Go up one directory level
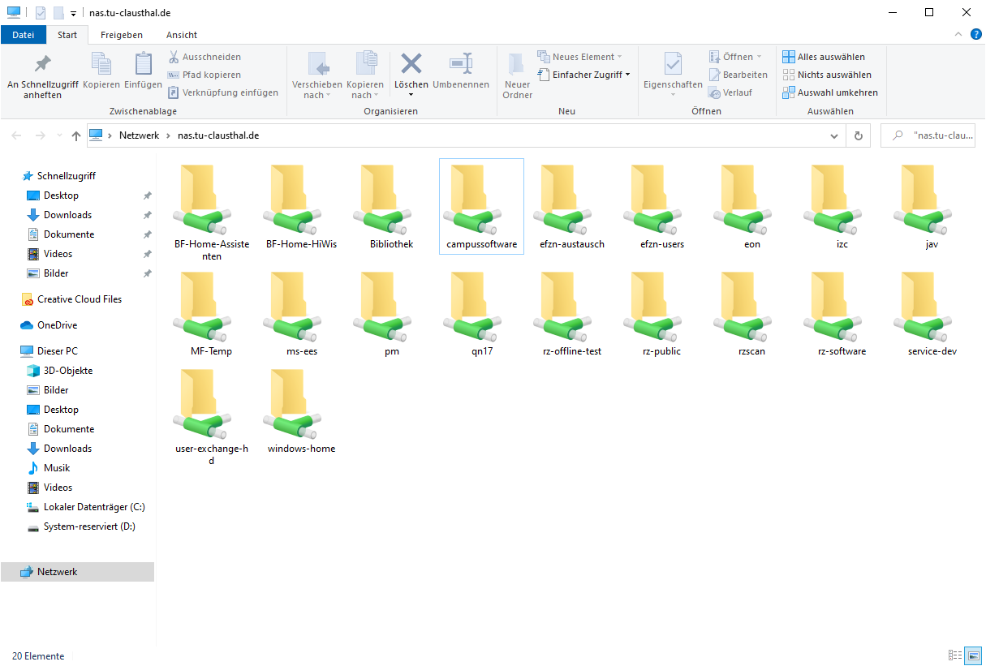 (x=75, y=135)
